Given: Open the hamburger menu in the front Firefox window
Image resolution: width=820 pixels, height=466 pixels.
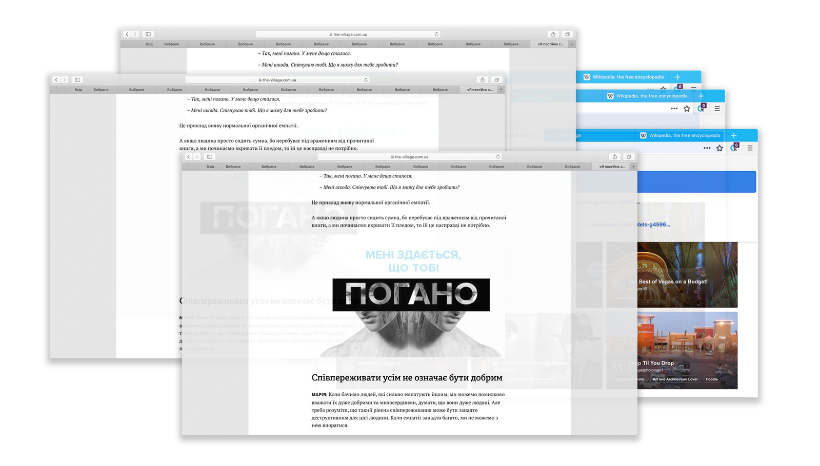Looking at the screenshot, I should tap(750, 148).
